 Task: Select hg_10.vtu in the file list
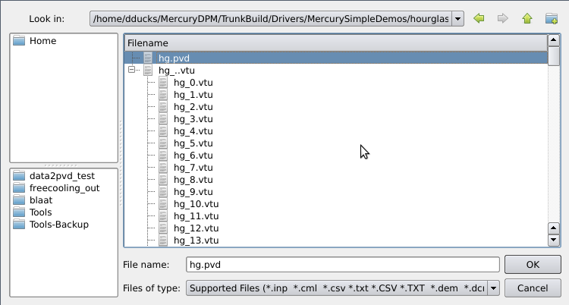click(196, 204)
